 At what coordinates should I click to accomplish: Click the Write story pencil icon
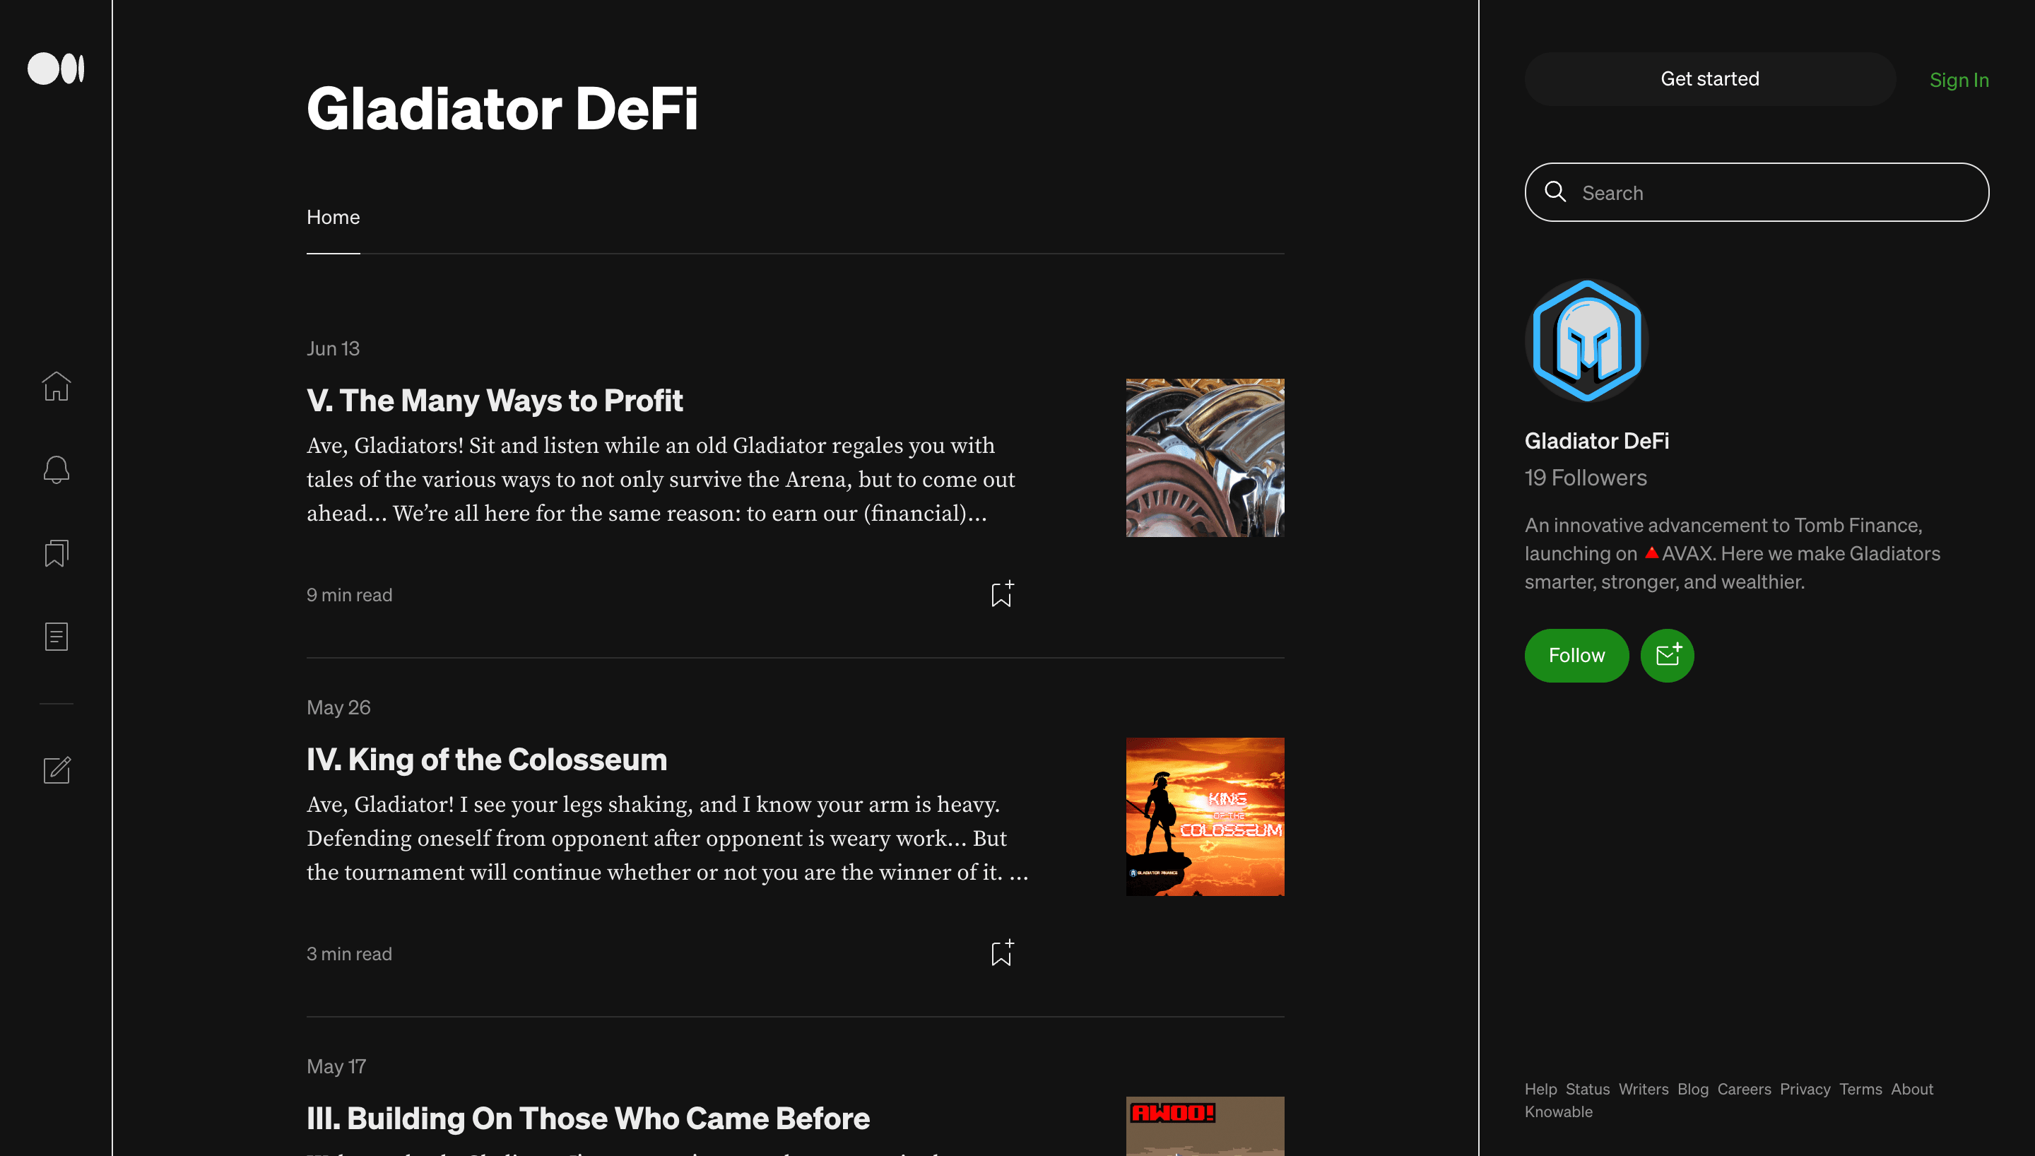57,769
